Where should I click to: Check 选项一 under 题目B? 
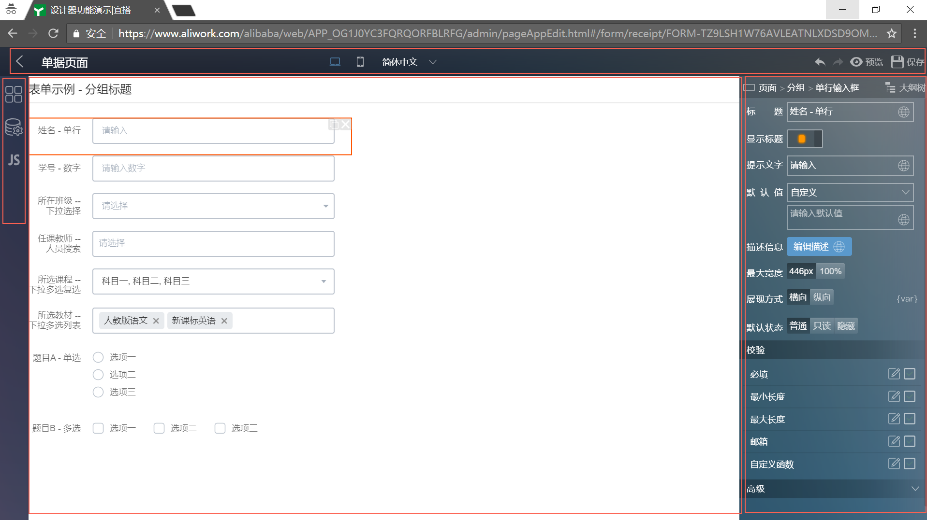pos(98,428)
